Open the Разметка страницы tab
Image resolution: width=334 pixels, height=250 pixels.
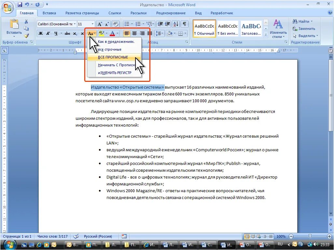(82, 13)
